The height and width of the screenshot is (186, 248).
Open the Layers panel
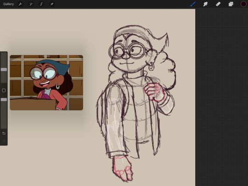231,4
